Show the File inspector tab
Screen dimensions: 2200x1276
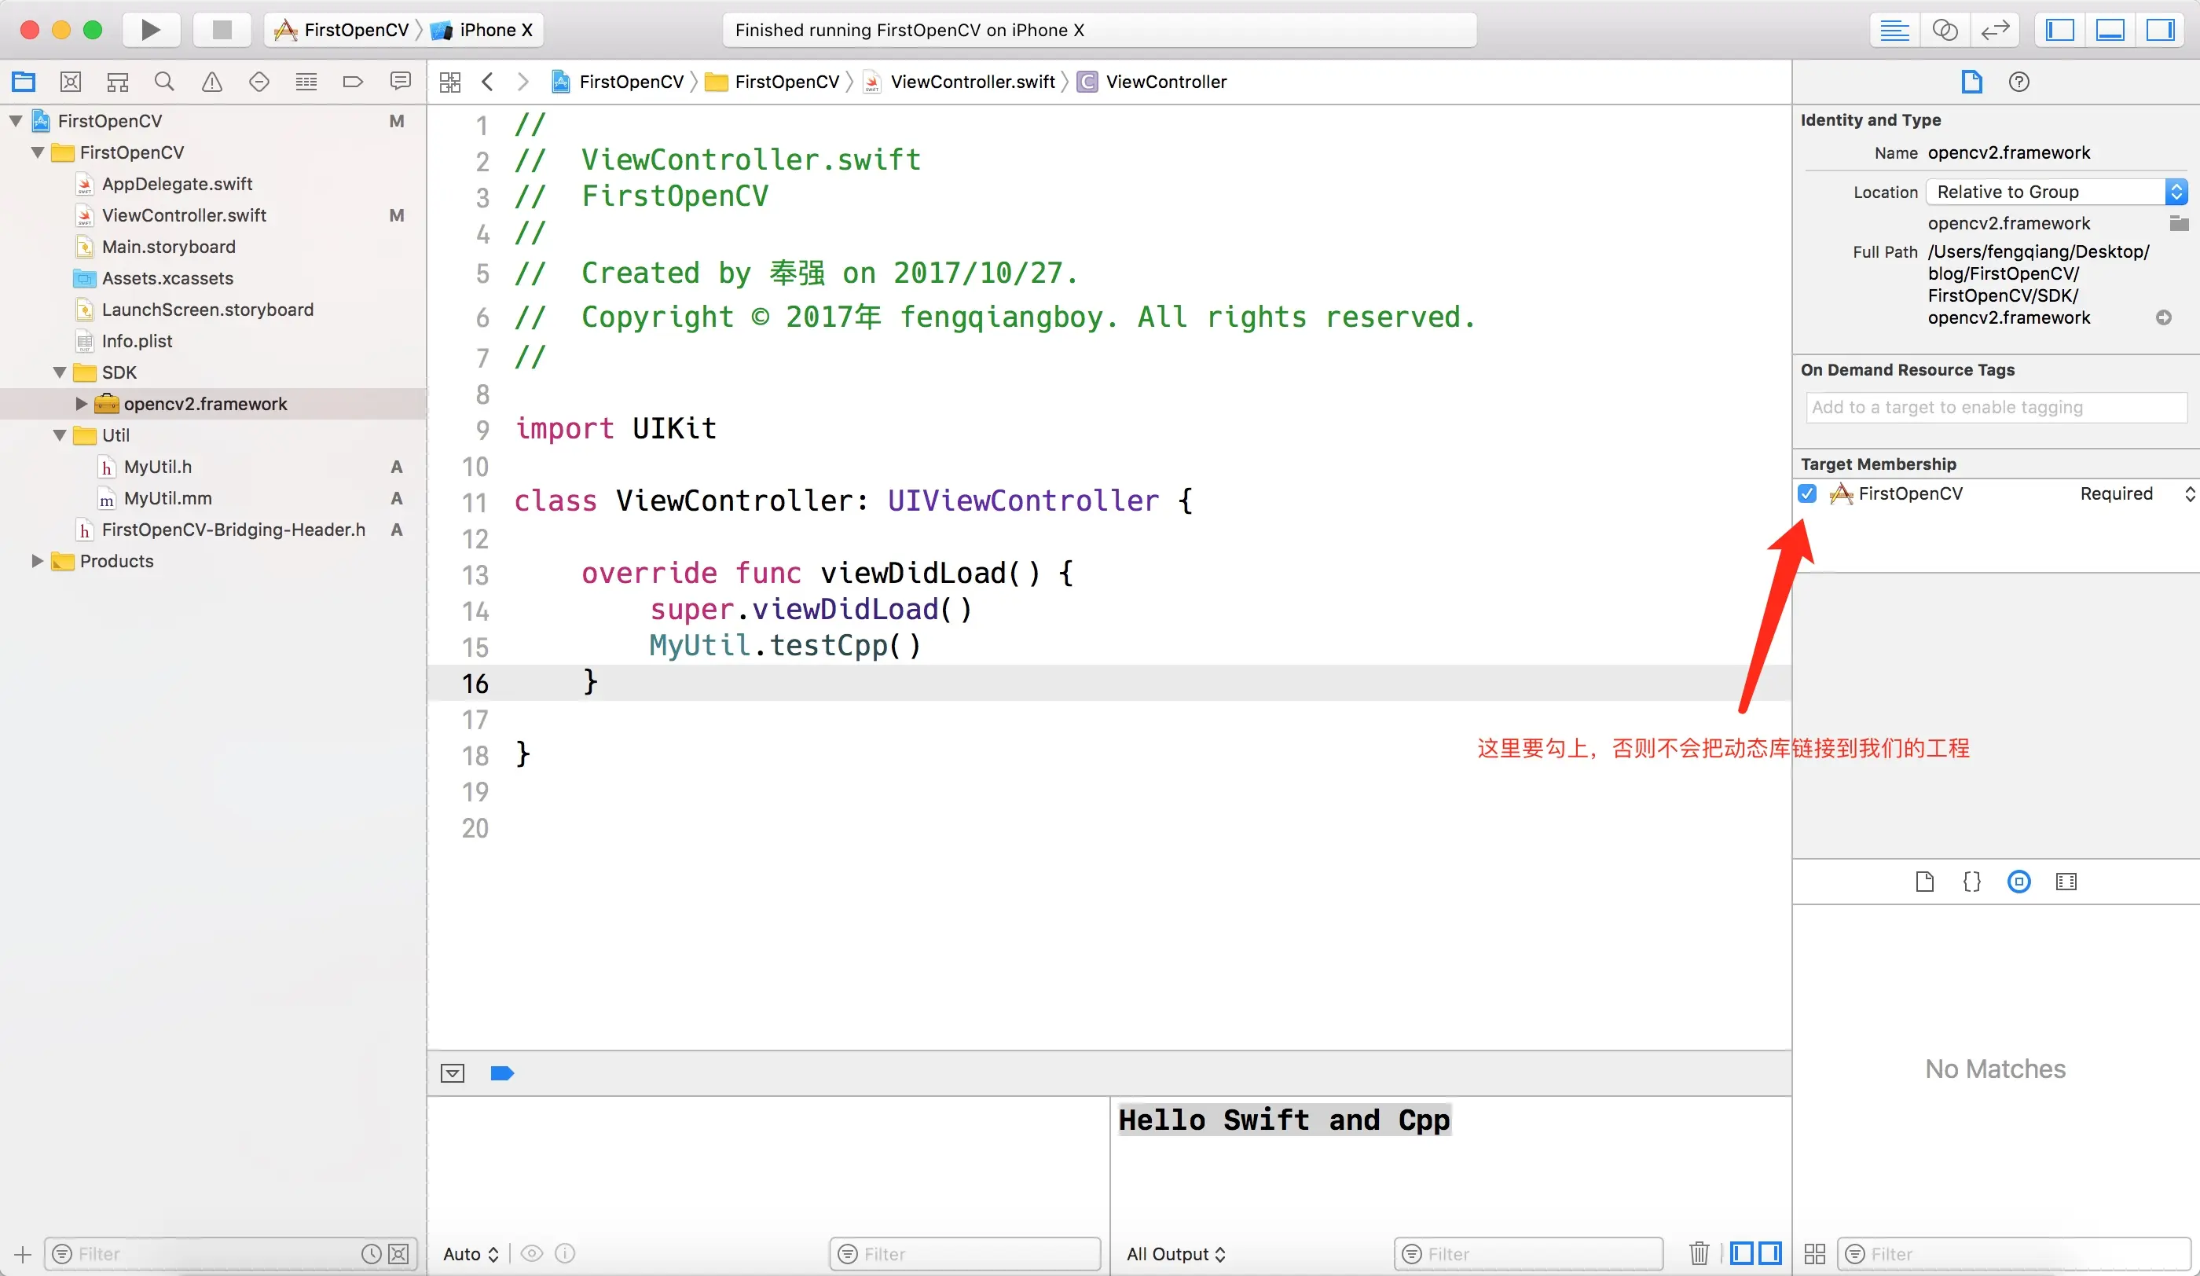pos(1972,82)
